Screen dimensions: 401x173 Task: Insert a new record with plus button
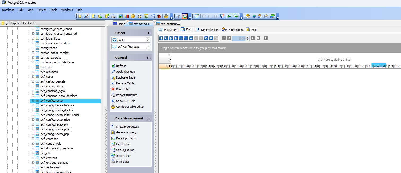coord(181,38)
